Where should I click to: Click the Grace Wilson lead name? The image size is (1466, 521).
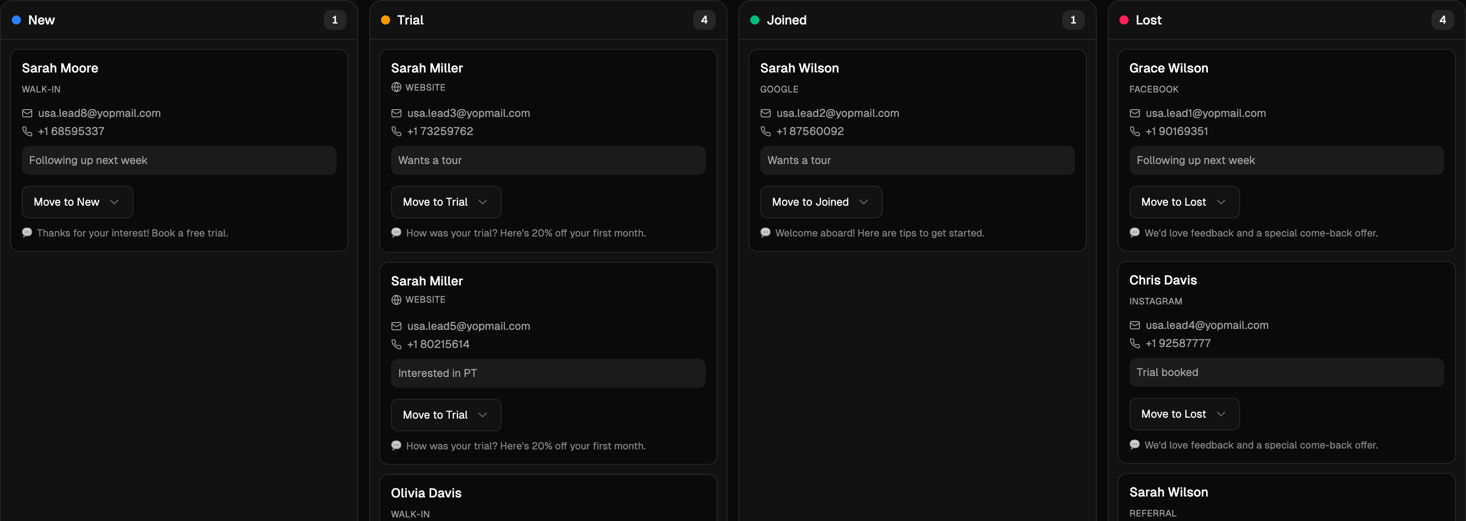tap(1168, 68)
